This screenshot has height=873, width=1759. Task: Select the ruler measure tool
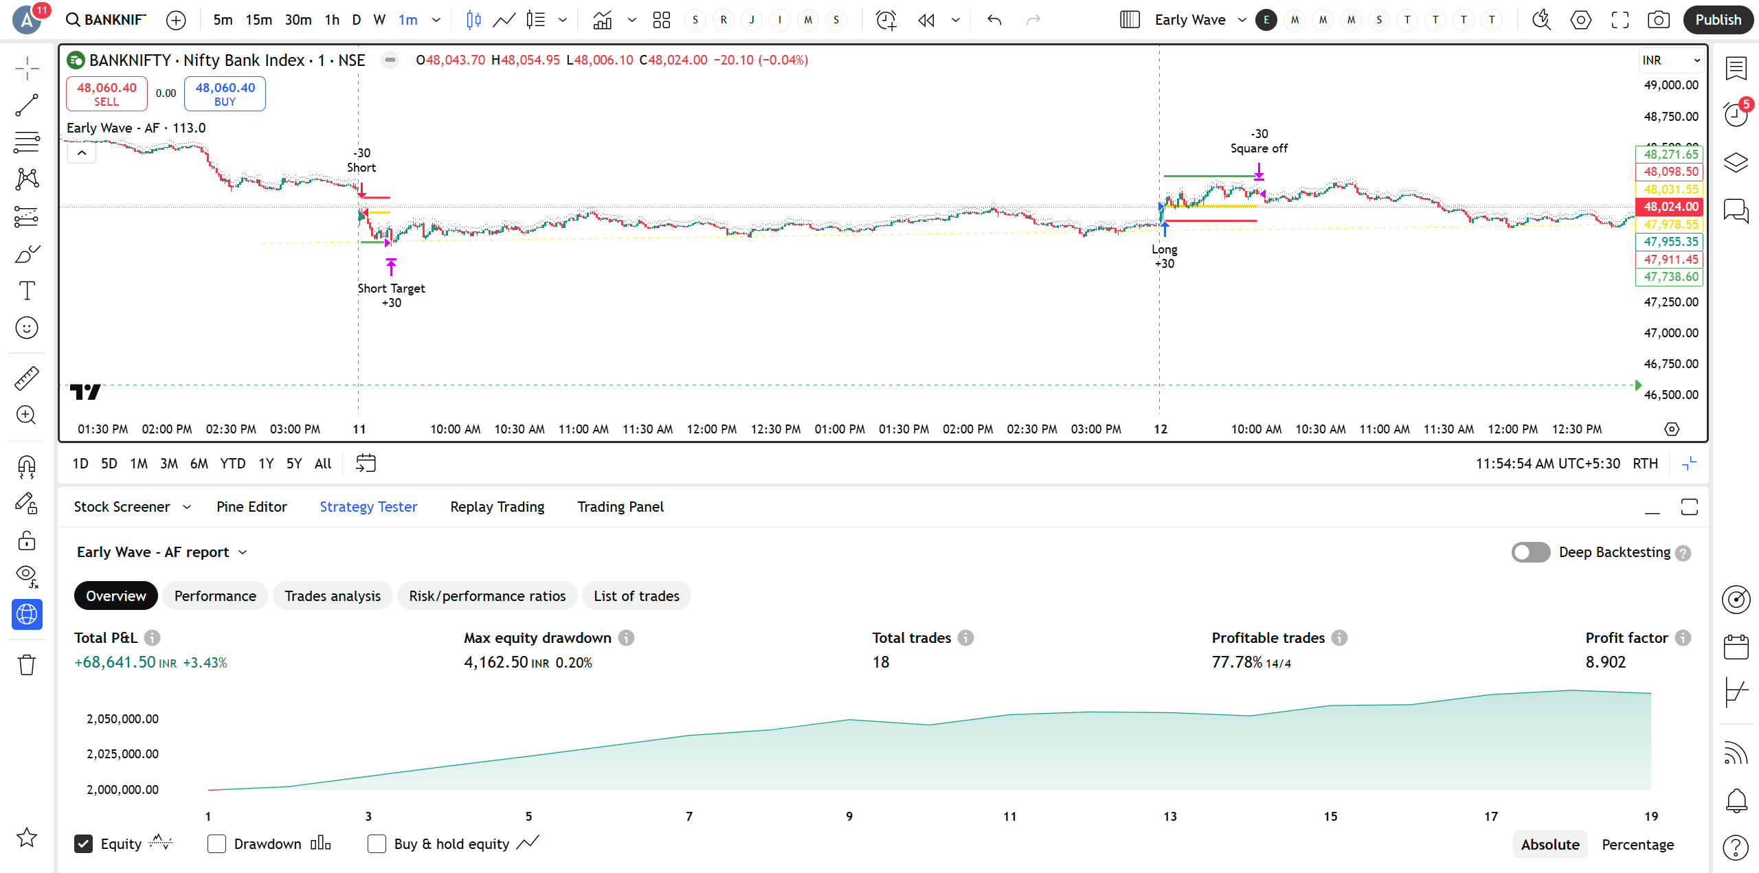[x=27, y=378]
